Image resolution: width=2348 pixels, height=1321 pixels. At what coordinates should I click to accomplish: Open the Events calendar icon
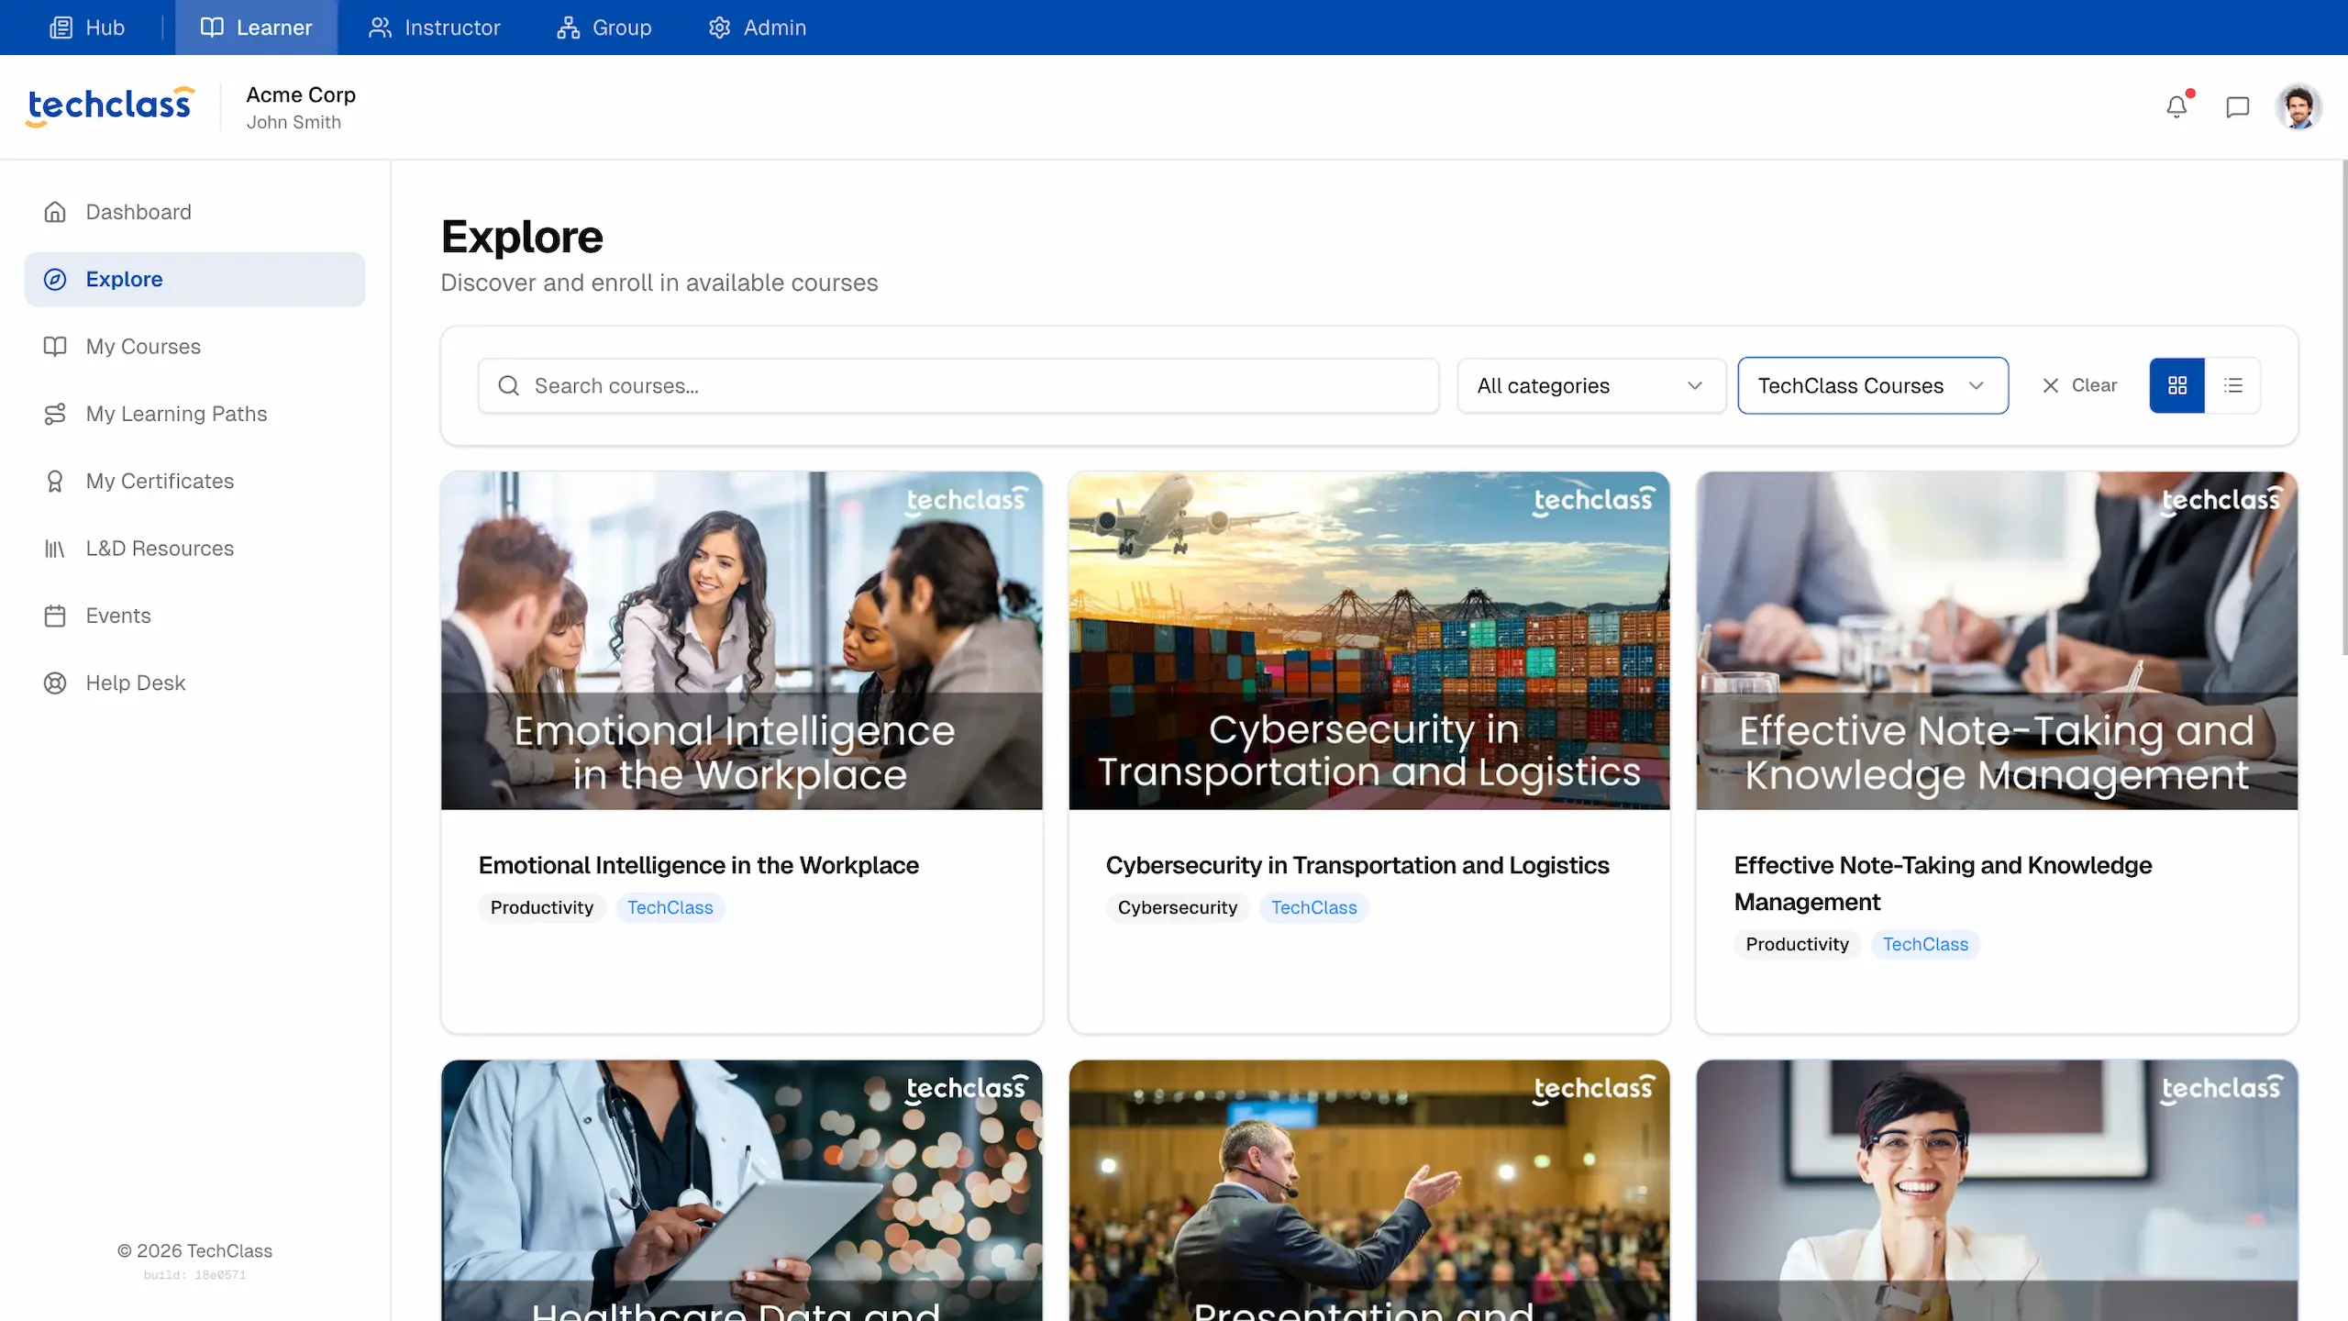[x=55, y=616]
